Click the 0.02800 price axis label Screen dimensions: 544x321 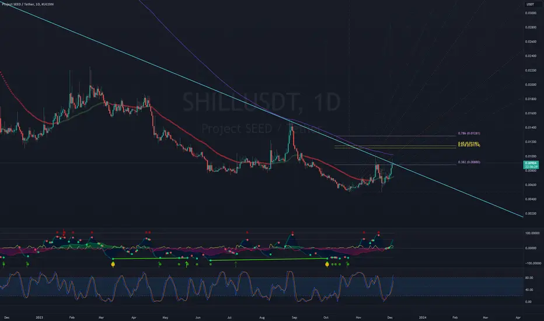click(531, 27)
